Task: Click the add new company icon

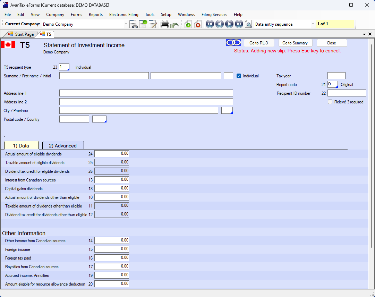Action: (143, 24)
